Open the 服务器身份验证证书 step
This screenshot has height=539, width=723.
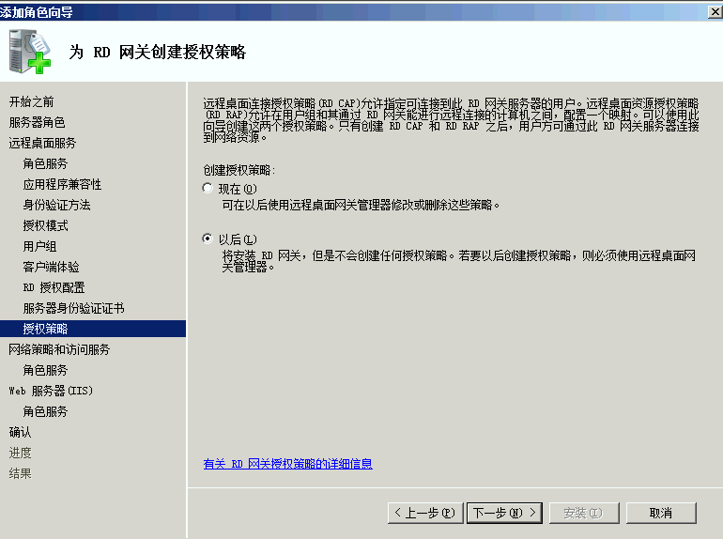coord(73,308)
